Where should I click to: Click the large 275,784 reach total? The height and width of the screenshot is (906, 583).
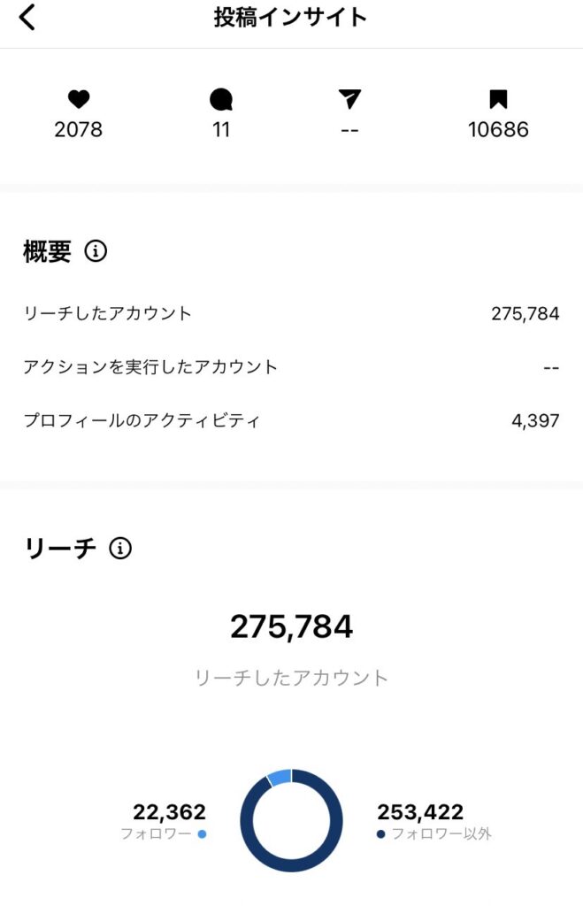[291, 626]
